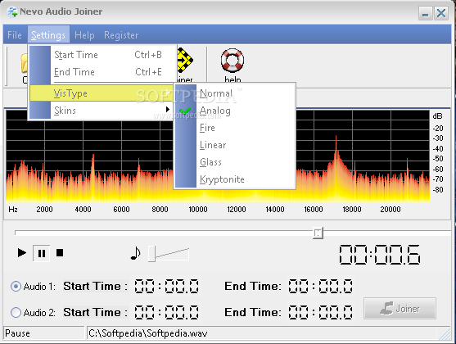The height and width of the screenshot is (344, 456).
Task: Click Audio 2 End Time display
Action: pyautogui.click(x=320, y=312)
